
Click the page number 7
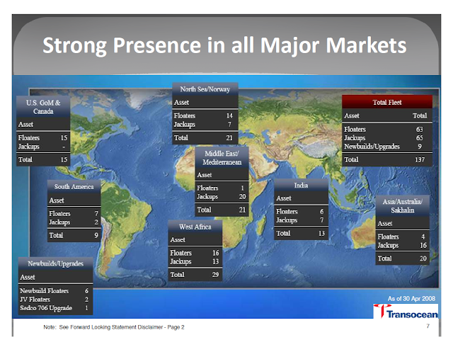point(428,326)
